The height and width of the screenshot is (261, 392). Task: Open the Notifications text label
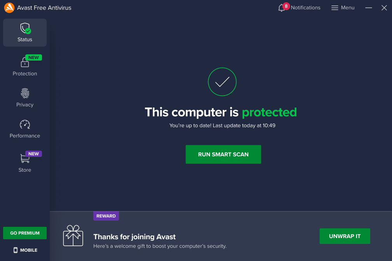(x=306, y=8)
